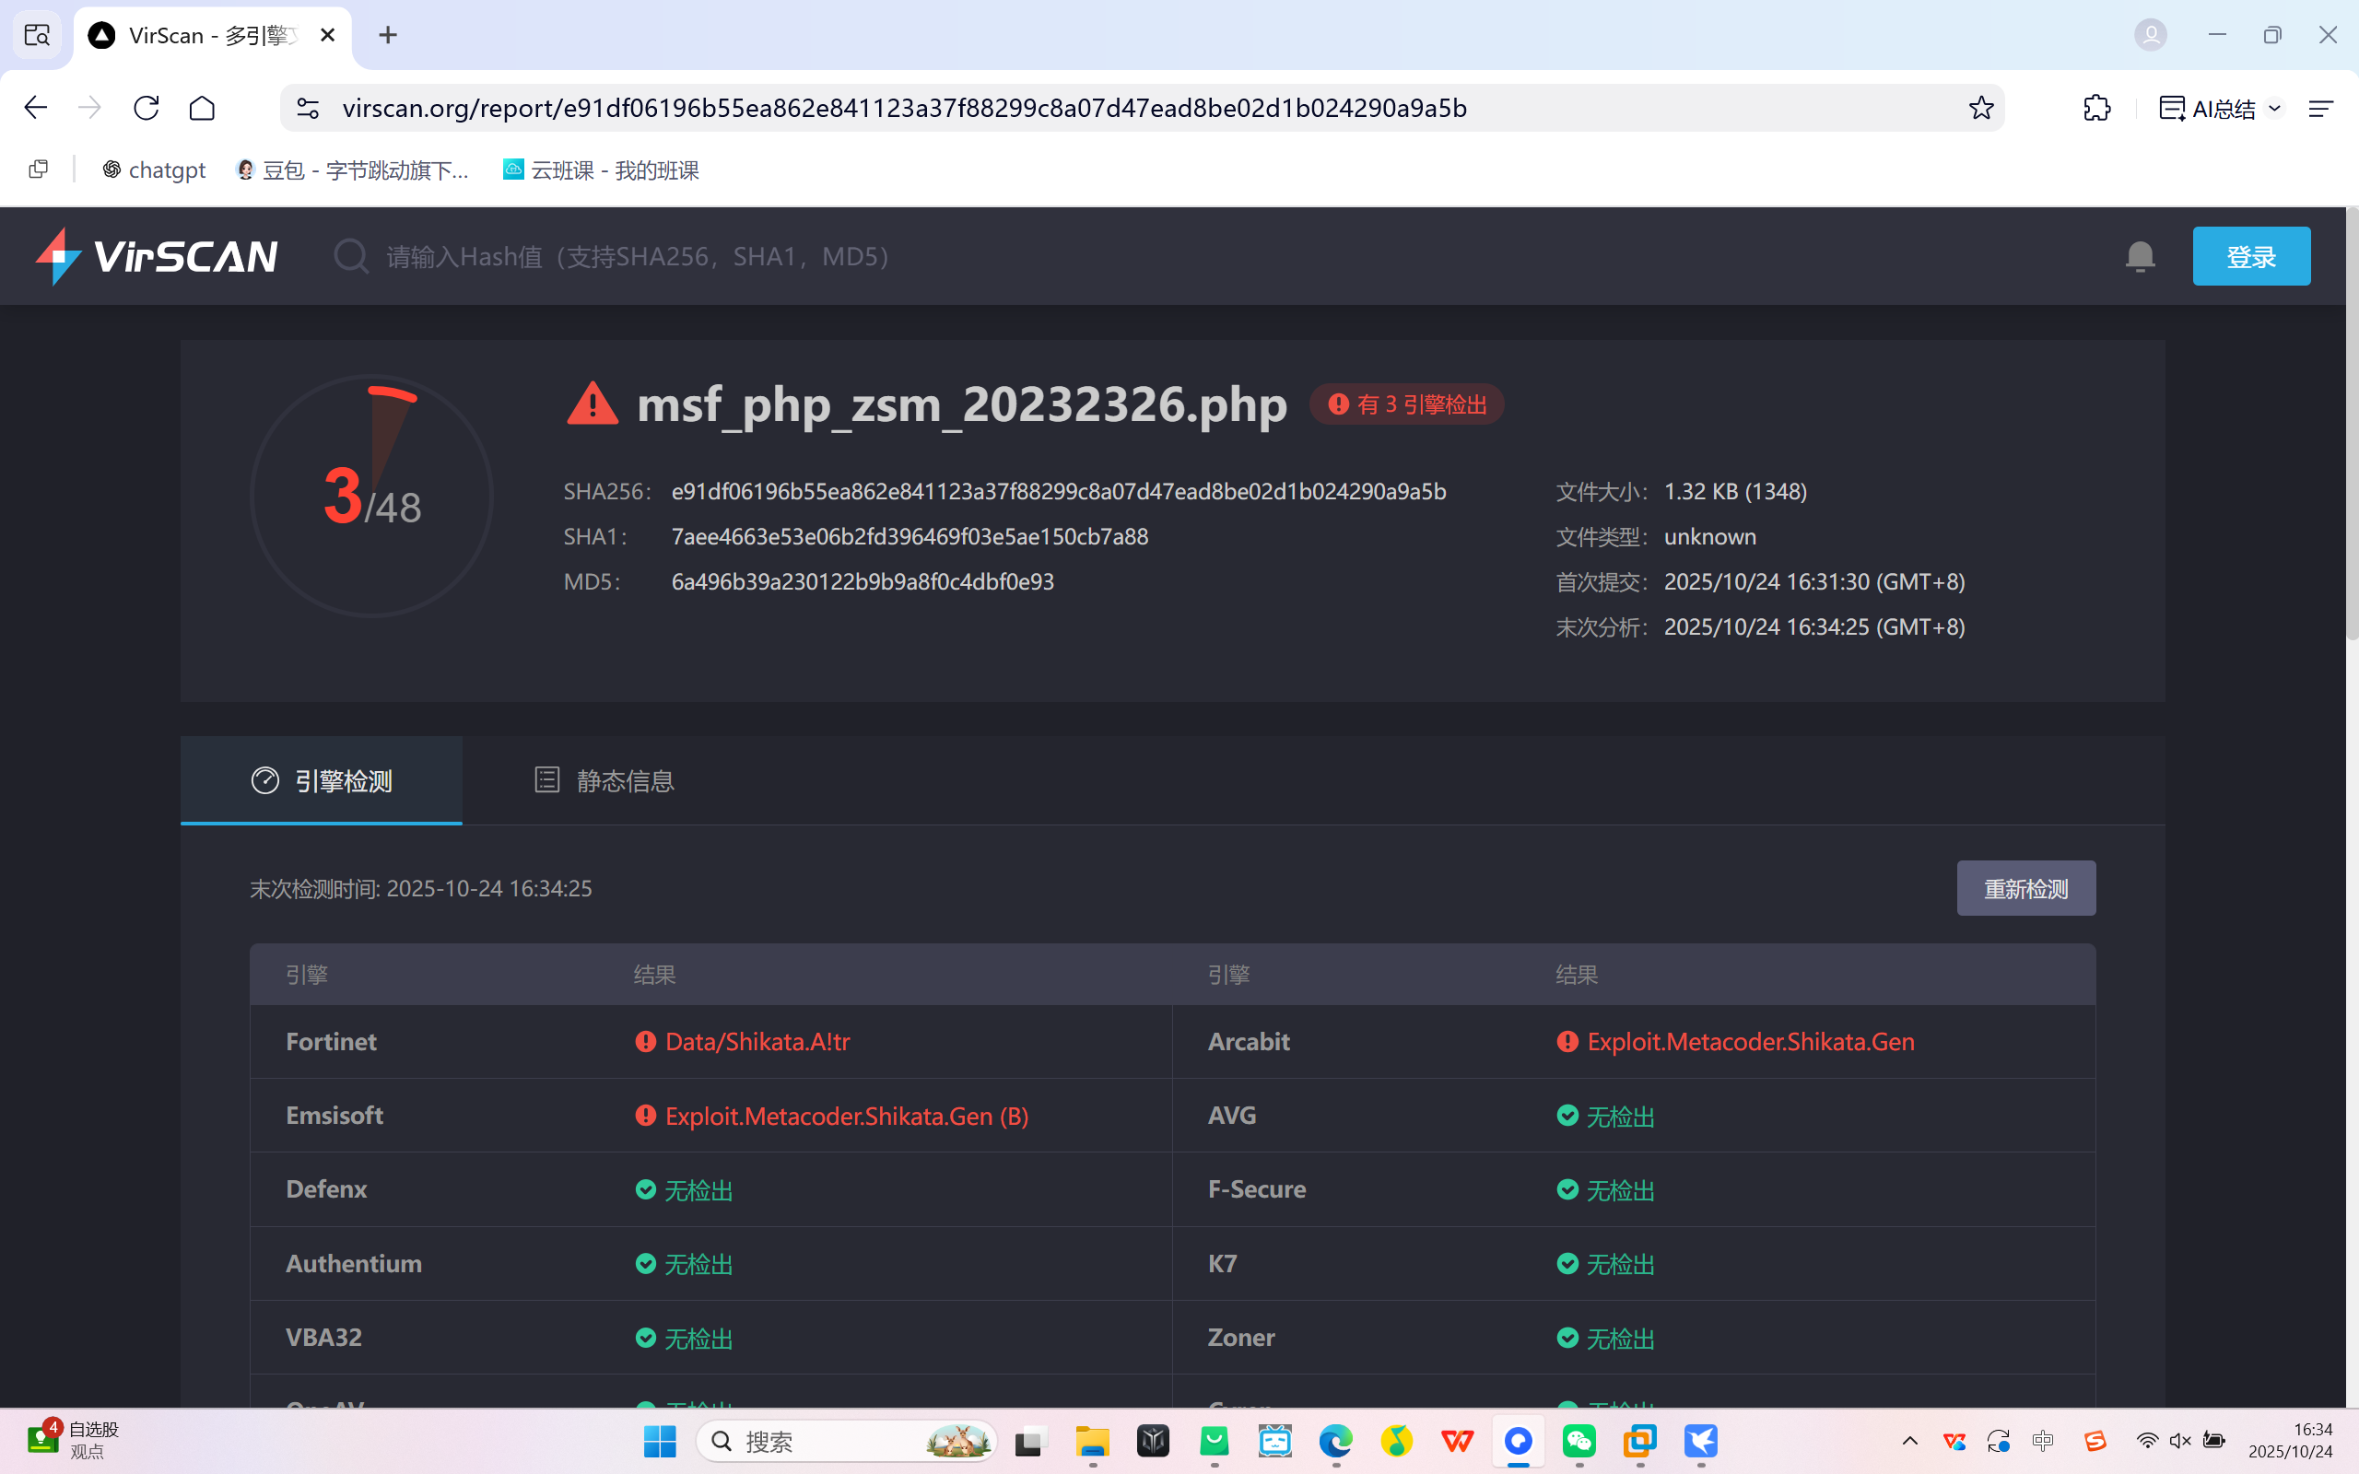Show hidden system tray icons chevron
Screen dimensions: 2359x1474
[1909, 1441]
